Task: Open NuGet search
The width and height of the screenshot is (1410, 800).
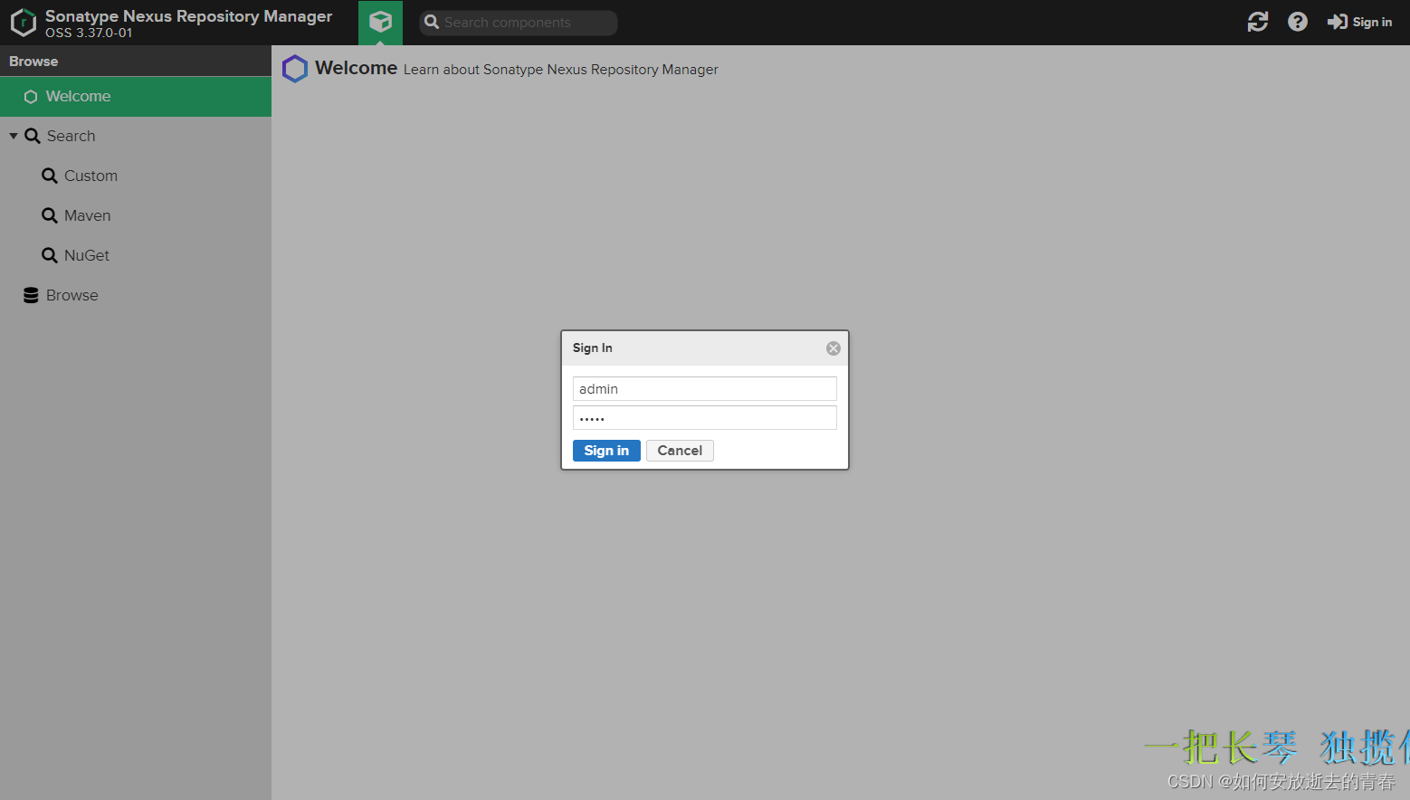Action: [136, 255]
